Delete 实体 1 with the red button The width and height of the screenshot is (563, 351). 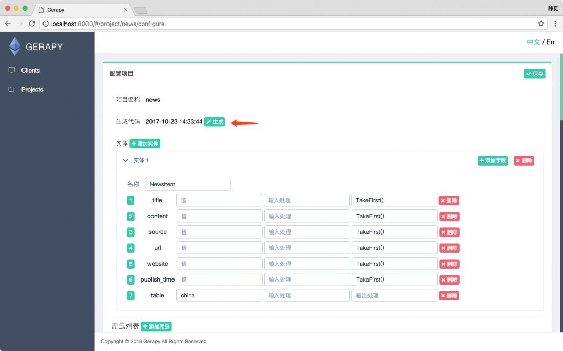click(524, 160)
